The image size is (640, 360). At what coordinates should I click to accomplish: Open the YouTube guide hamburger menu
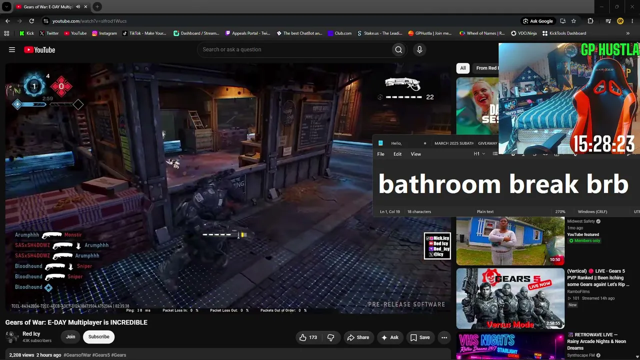click(x=12, y=49)
